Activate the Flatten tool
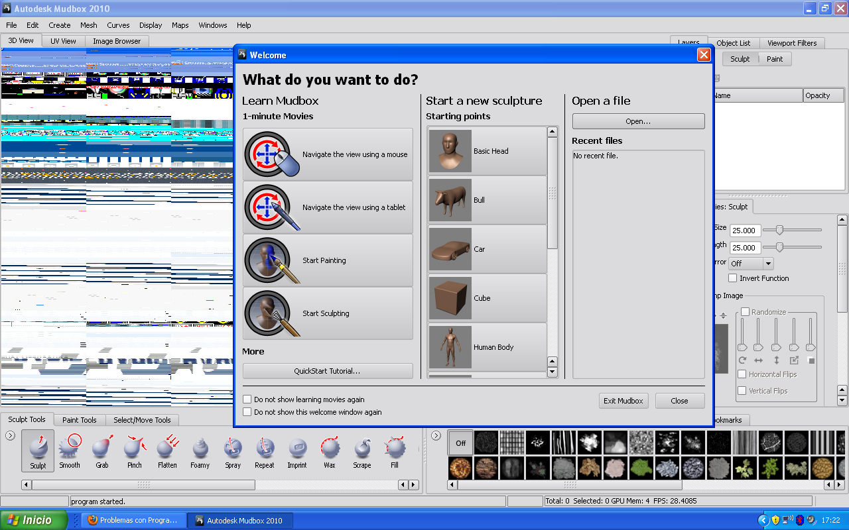Screen dimensions: 849x530 [x=167, y=451]
